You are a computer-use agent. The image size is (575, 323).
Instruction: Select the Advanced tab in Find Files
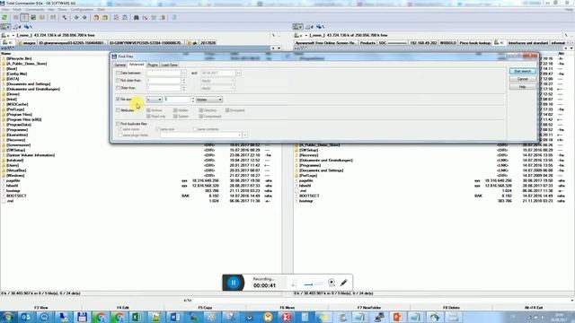tap(137, 65)
